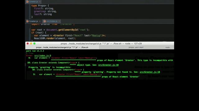Open the src/index.js:9 error link
This screenshot has width=199, height=111.
pos(43,55)
